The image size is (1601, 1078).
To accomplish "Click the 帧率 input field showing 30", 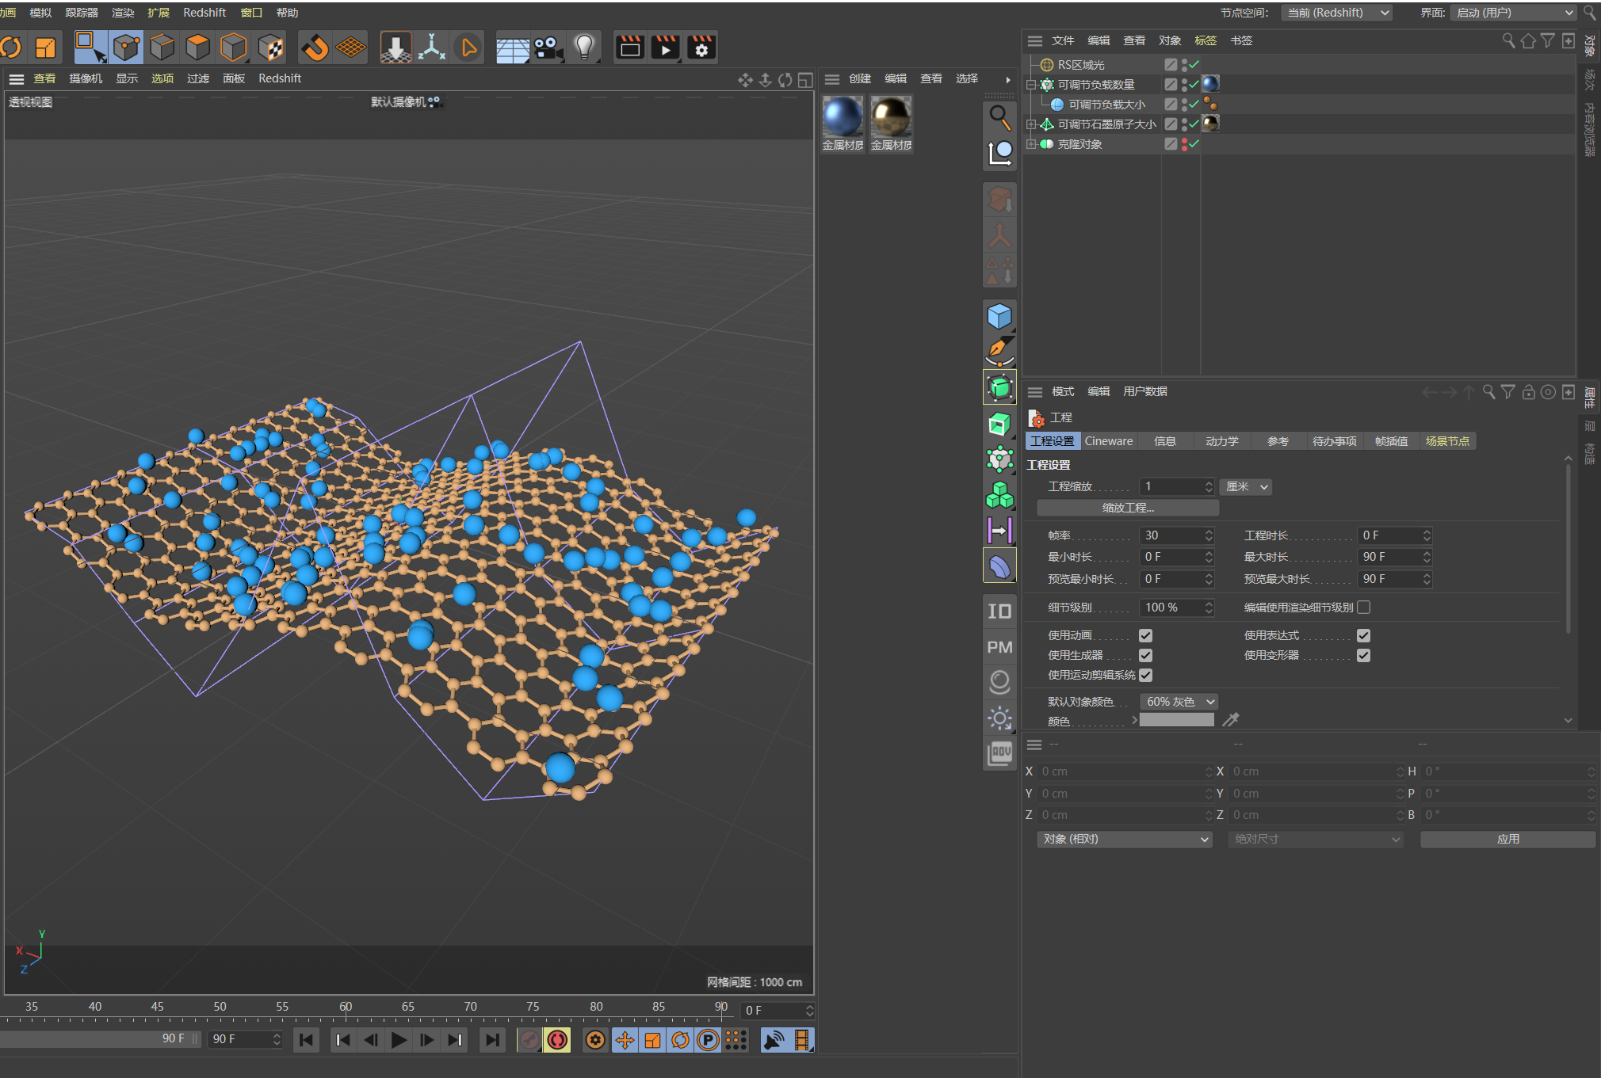I will 1176,535.
